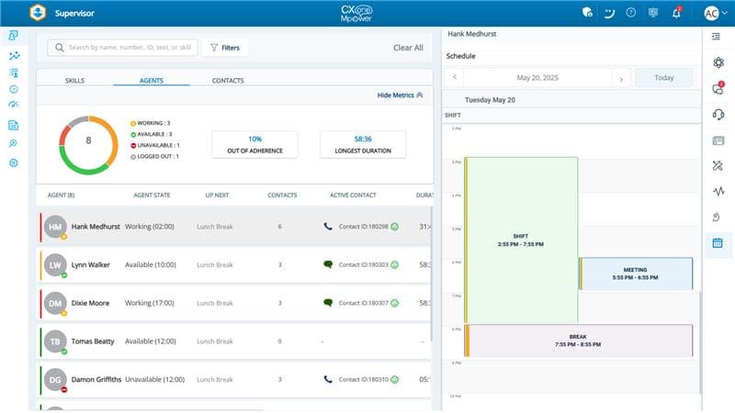Click the Filters button
Screen dimensions: 735x413
tap(224, 48)
